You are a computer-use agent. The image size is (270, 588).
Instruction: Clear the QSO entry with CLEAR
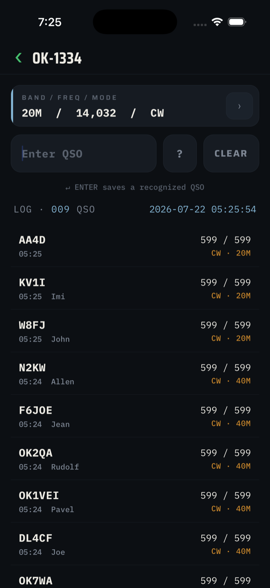pos(231,153)
